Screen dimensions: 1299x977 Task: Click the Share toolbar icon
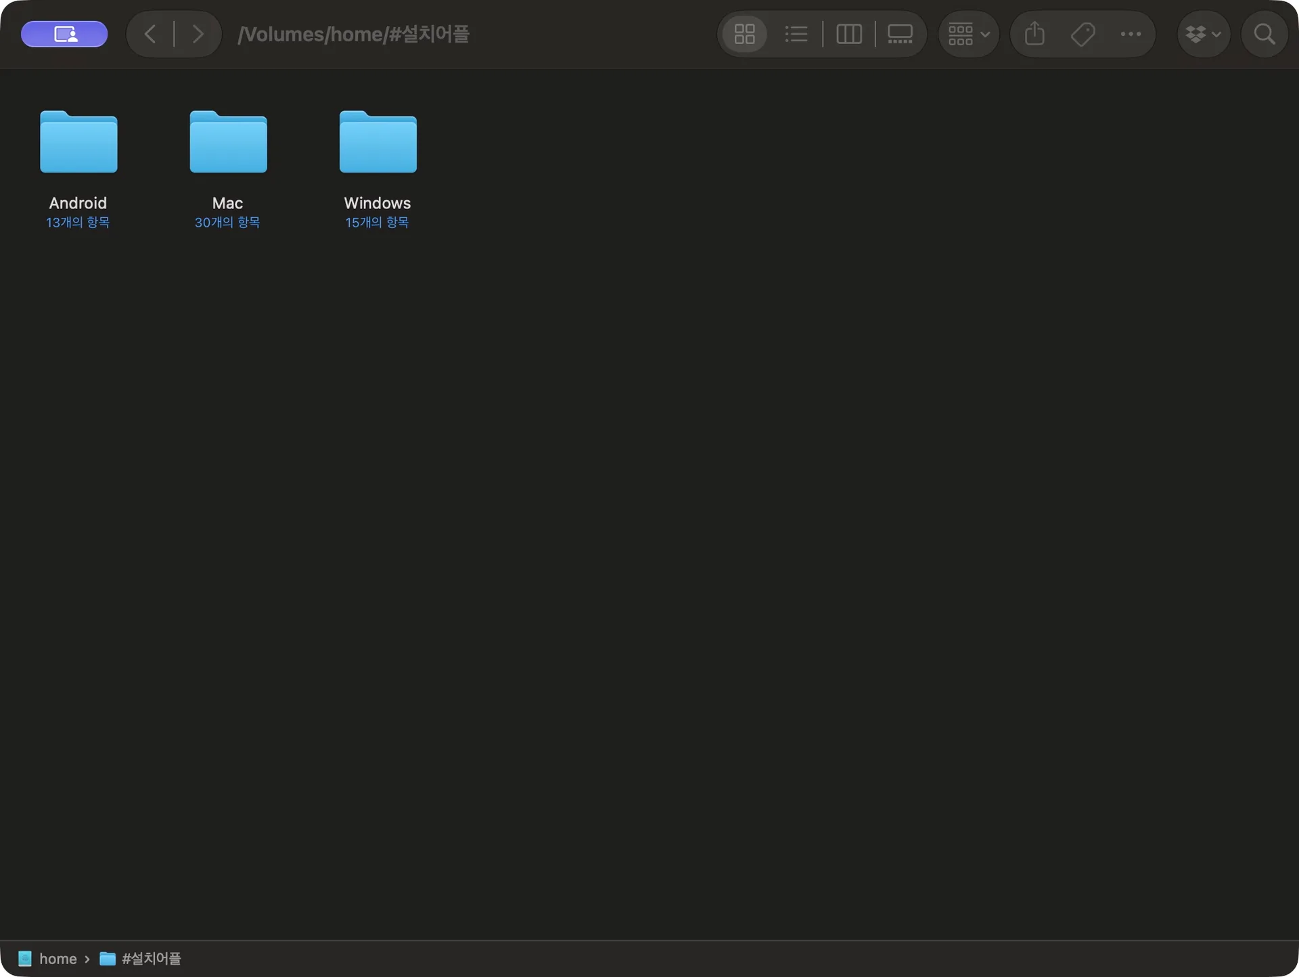pos(1034,34)
